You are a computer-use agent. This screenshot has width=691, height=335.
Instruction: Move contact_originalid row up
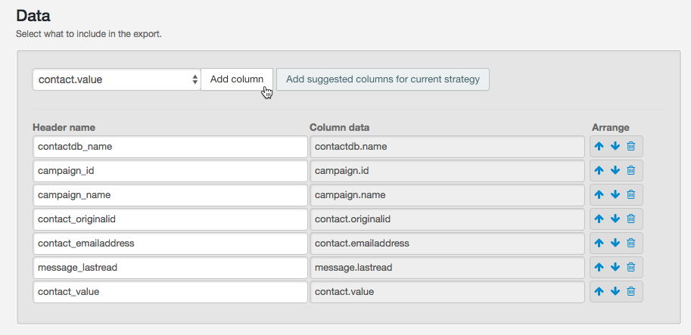599,219
